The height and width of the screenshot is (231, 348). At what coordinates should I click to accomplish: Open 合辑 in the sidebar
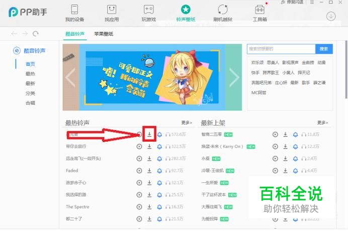(30, 103)
